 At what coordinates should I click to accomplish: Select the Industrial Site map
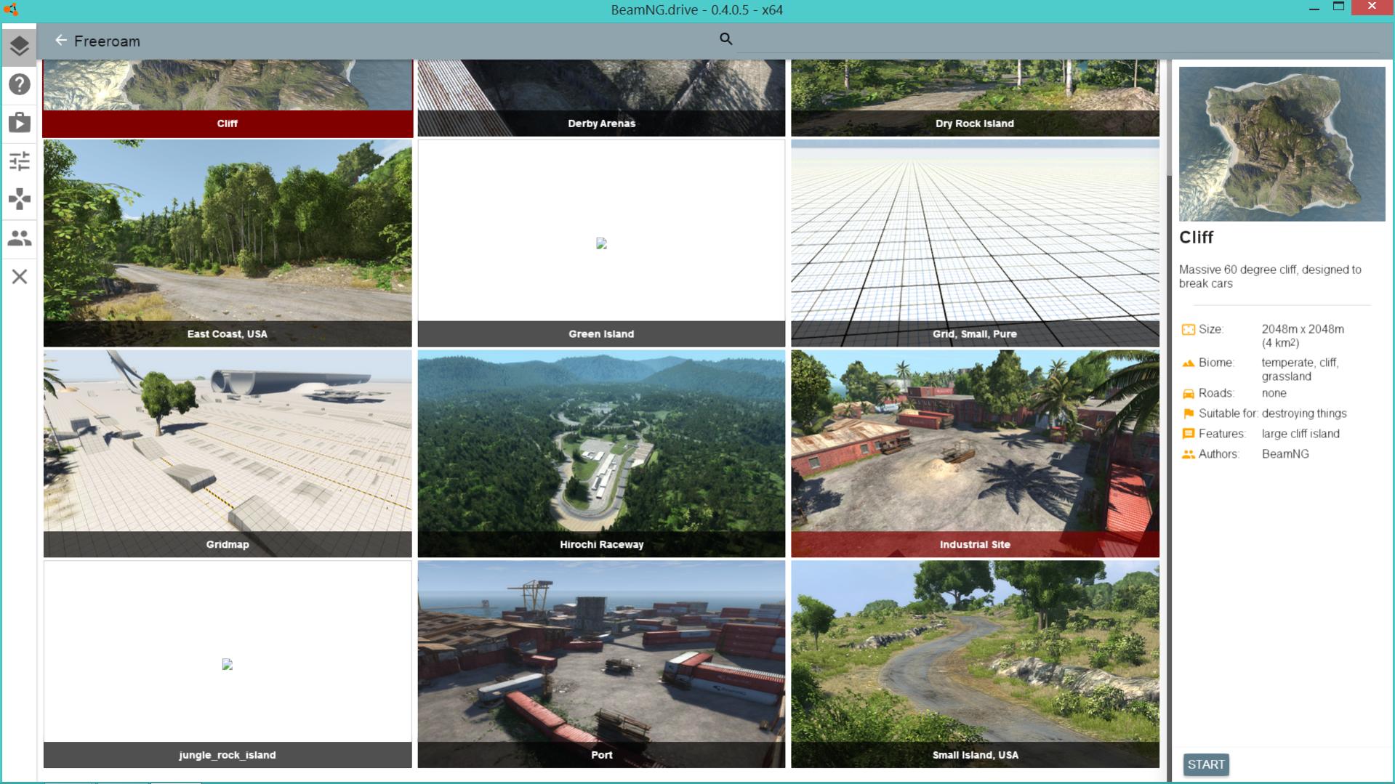[x=975, y=453]
